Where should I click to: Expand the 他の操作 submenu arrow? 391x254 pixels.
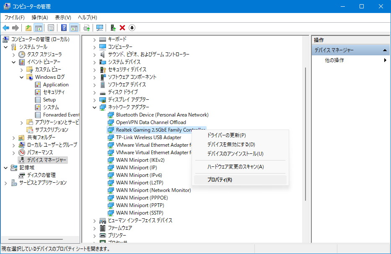coord(385,60)
